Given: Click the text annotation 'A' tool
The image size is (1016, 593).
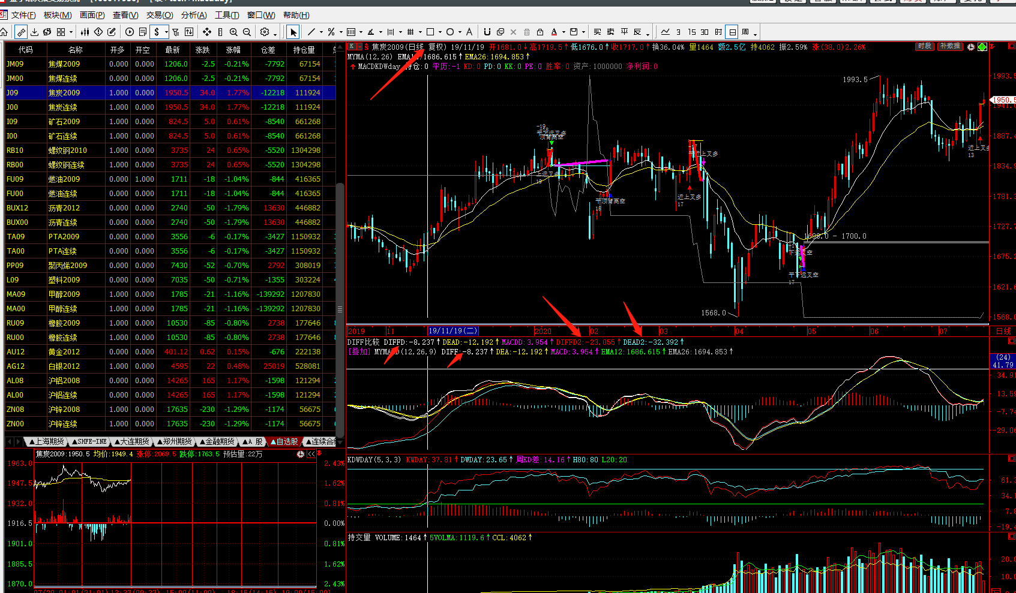Looking at the screenshot, I should tap(469, 32).
